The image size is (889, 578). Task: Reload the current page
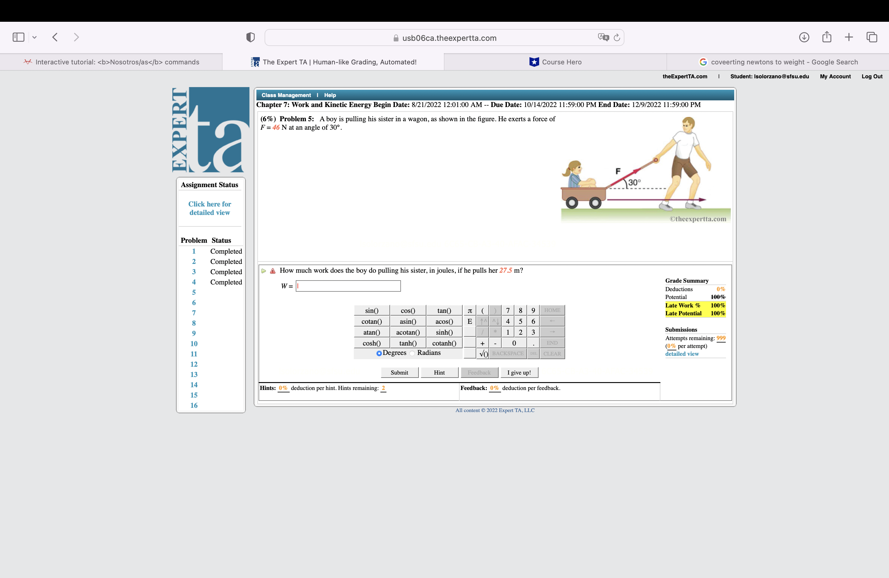[x=617, y=37]
